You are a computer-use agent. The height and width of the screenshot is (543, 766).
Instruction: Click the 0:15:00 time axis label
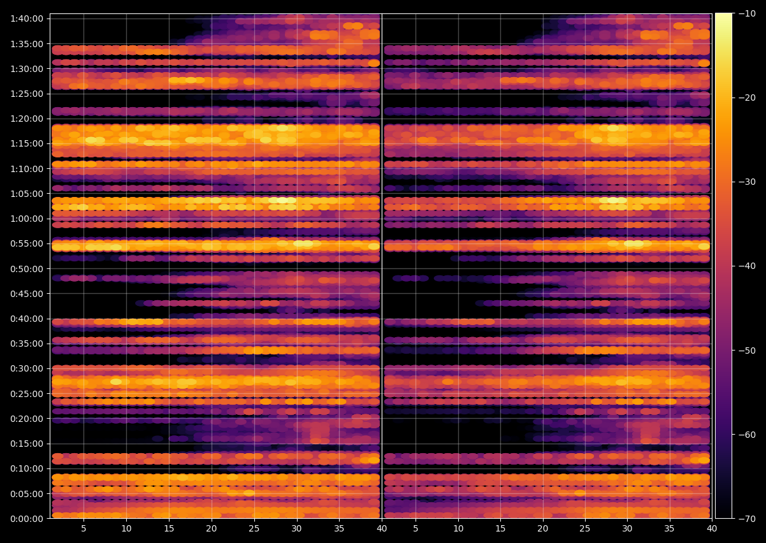tap(27, 444)
